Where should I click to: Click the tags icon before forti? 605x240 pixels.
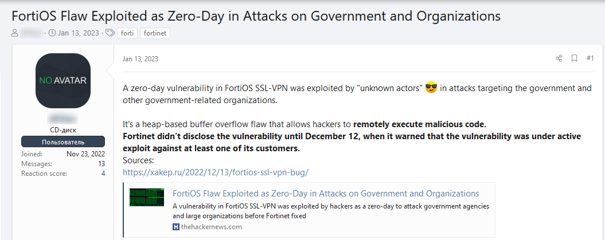pos(110,33)
